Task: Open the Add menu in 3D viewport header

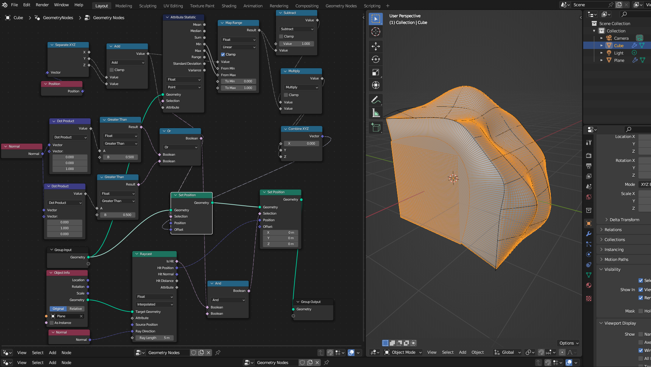Action: point(462,352)
